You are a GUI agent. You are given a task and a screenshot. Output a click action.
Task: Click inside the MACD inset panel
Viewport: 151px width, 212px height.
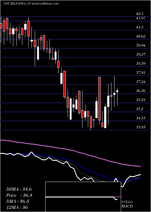pos(83,197)
